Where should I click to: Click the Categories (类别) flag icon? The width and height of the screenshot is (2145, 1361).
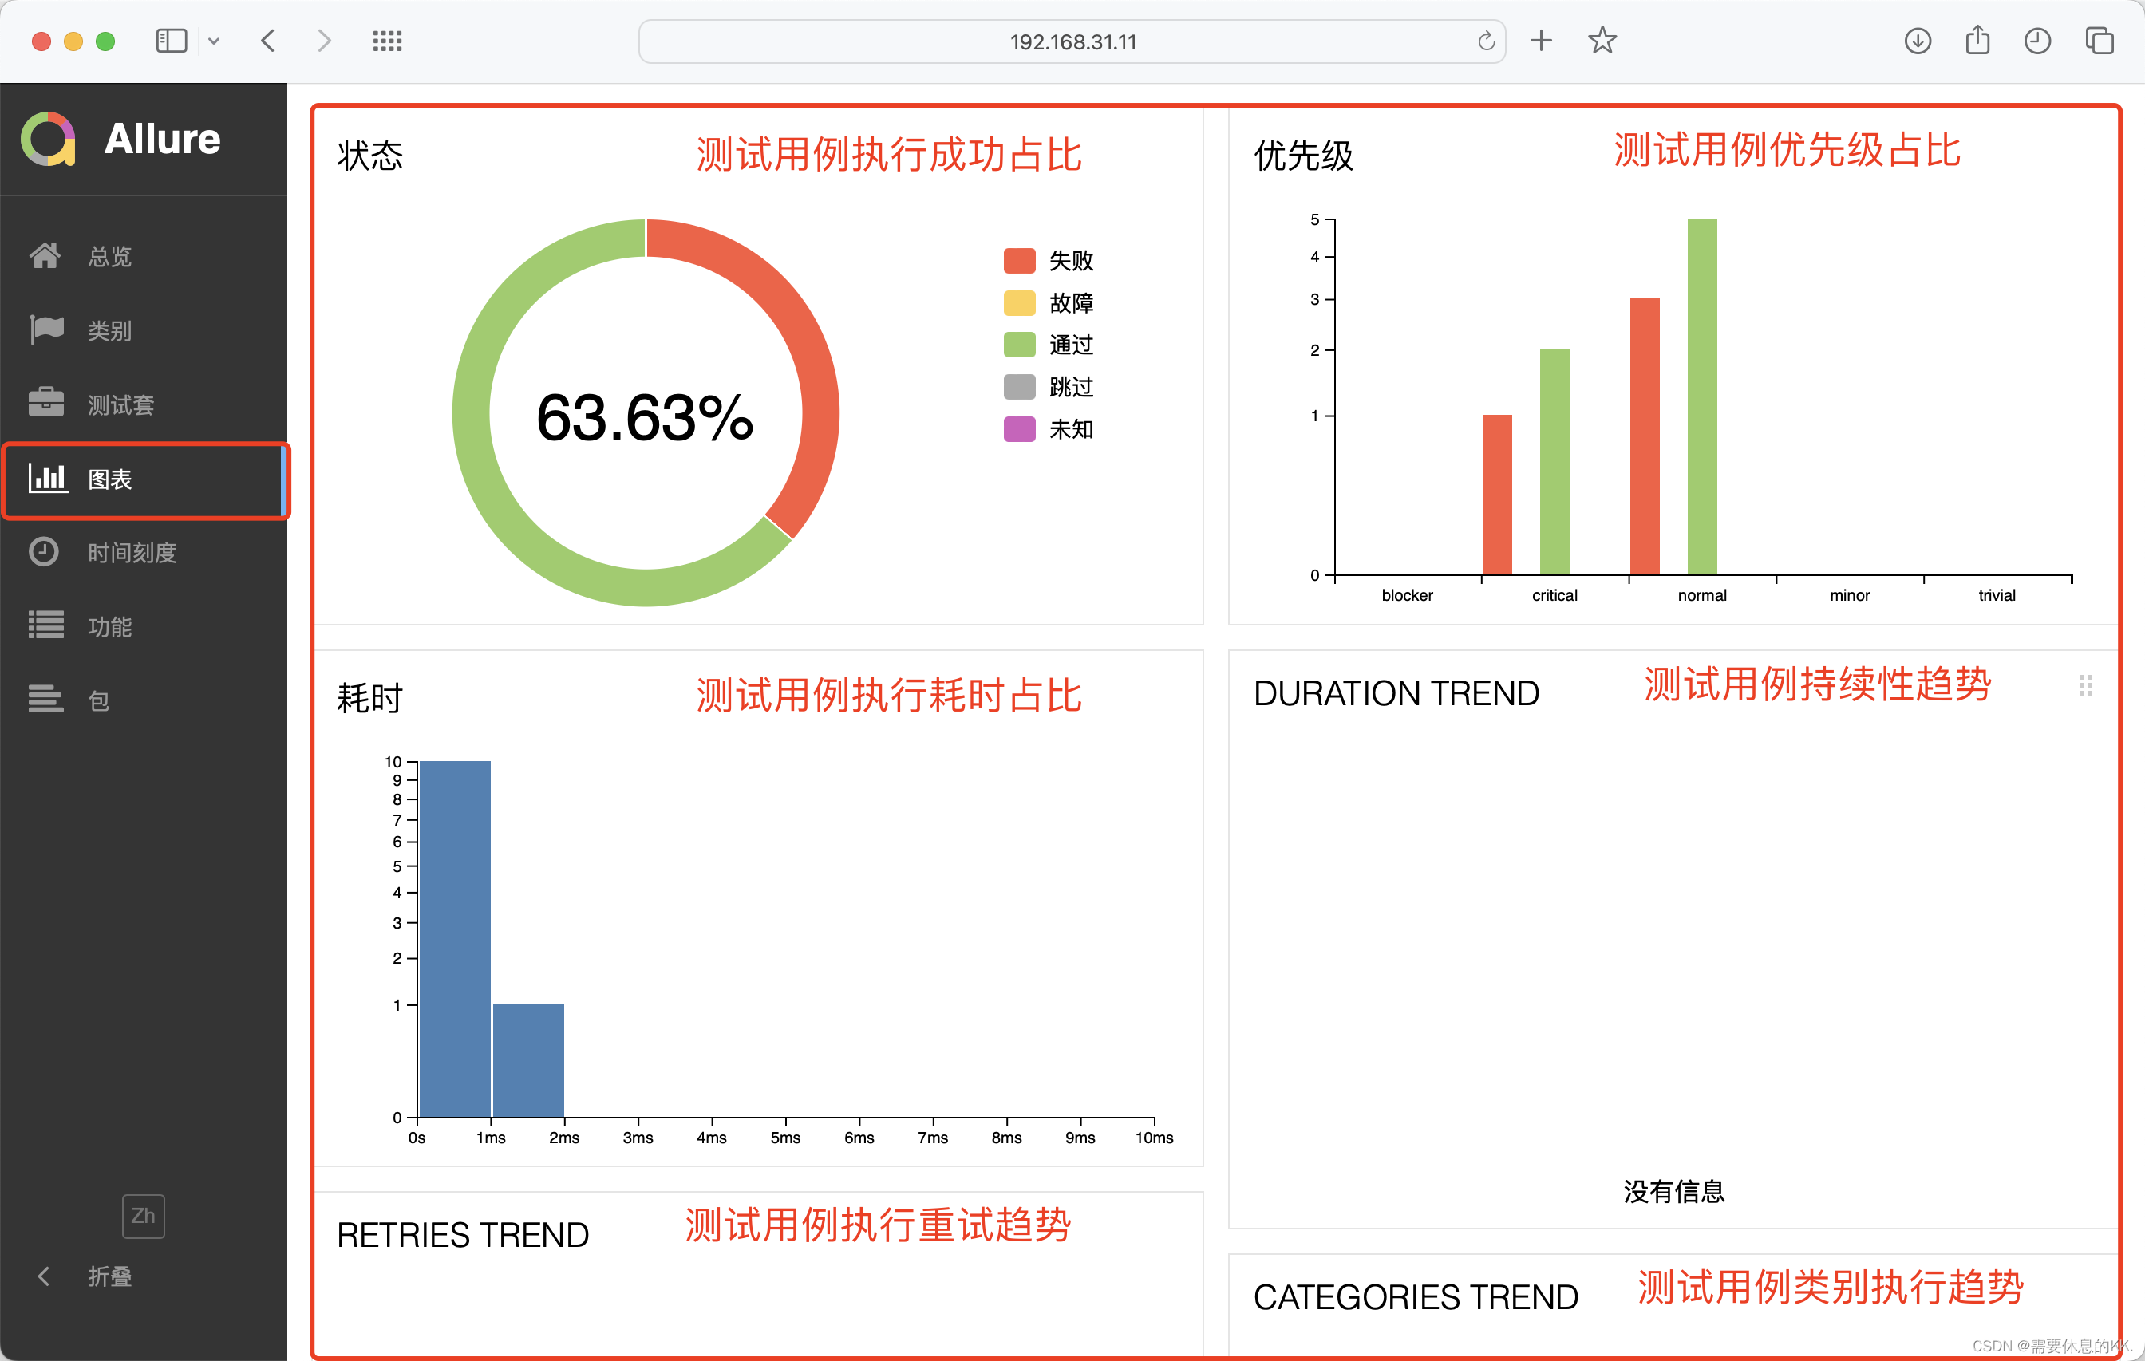pyautogui.click(x=46, y=329)
